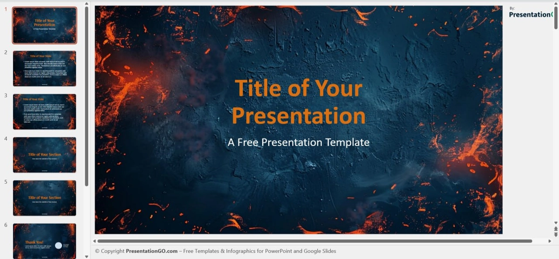Click slide number 4 label in panel

coord(6,139)
